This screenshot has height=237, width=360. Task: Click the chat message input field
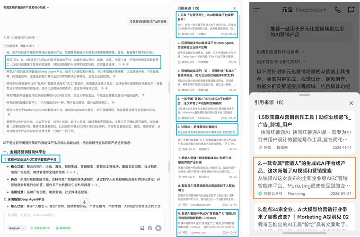click(80, 216)
